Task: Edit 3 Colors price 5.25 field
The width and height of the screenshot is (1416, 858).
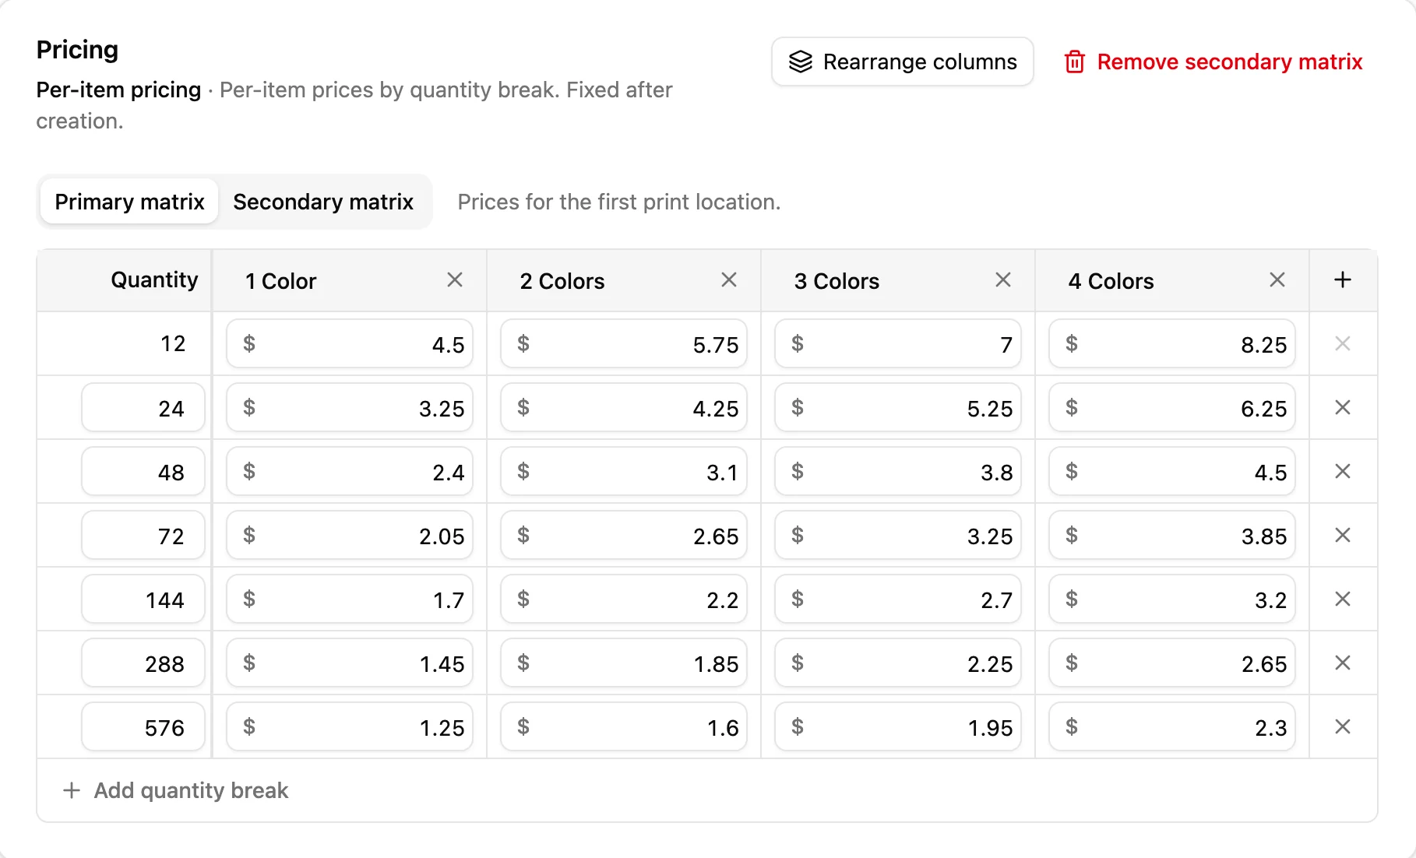Action: 898,408
